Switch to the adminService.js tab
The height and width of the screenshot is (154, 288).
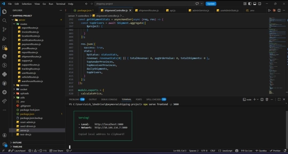pyautogui.click(x=201, y=10)
